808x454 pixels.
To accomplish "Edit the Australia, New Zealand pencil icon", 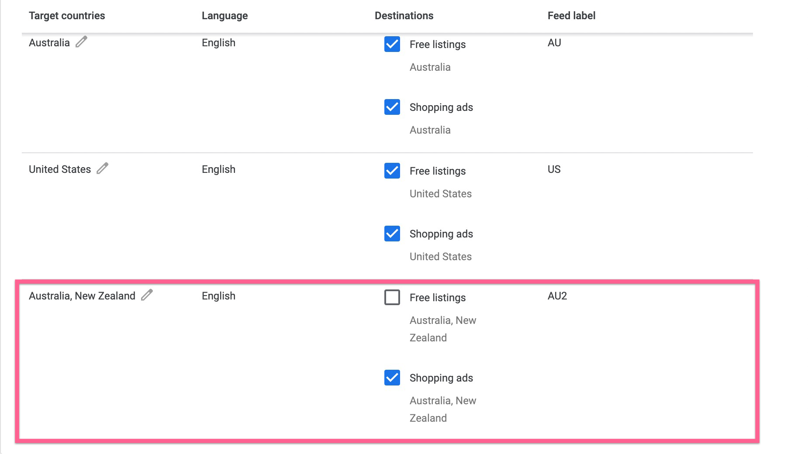I will (x=147, y=295).
